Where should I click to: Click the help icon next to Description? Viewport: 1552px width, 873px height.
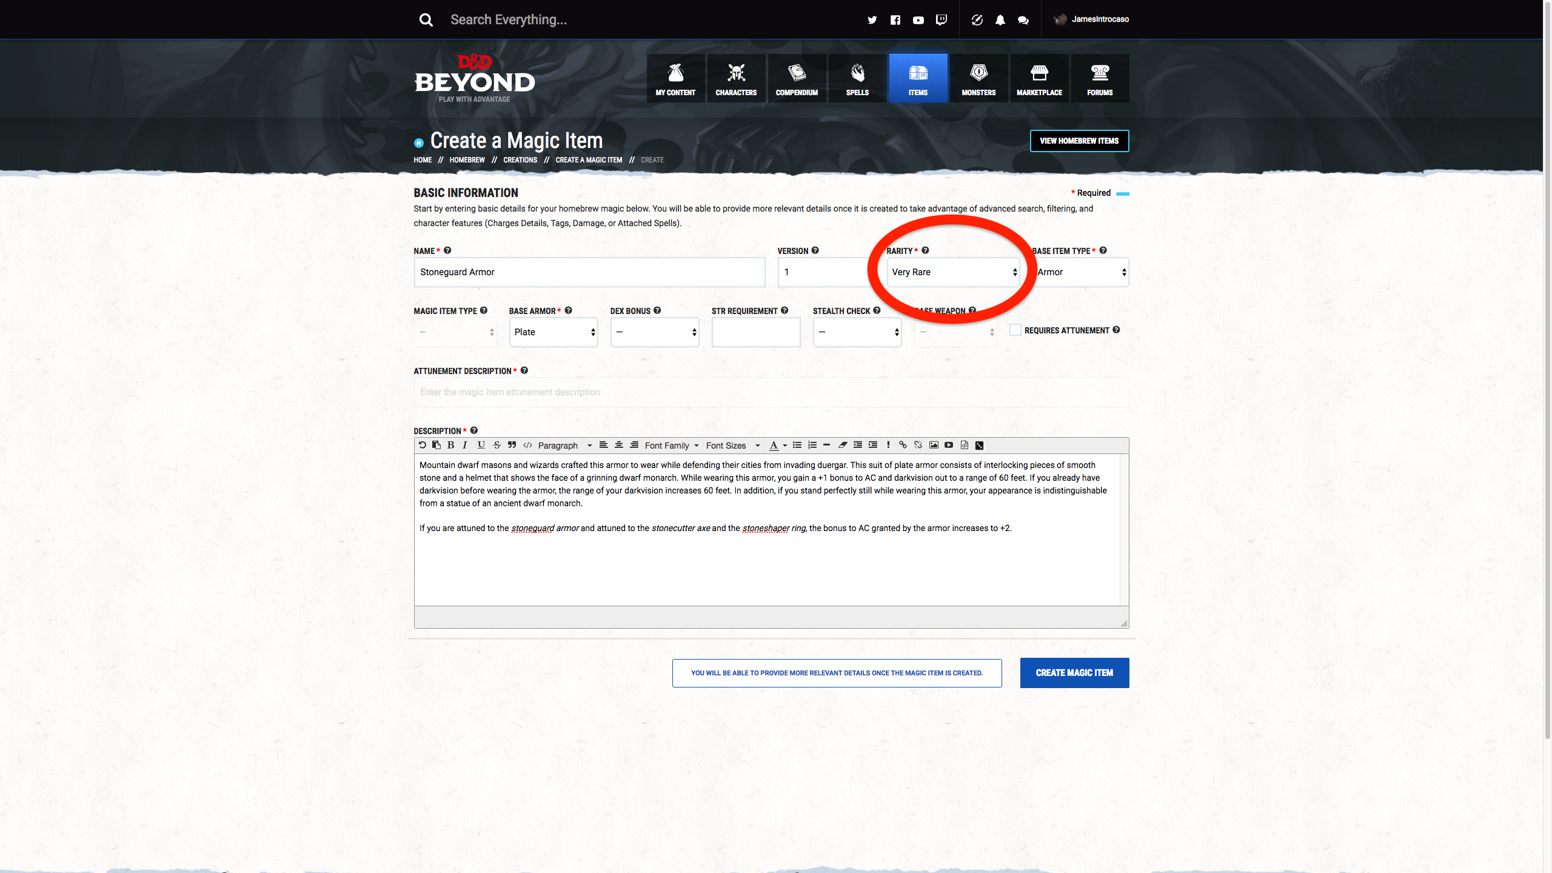pyautogui.click(x=474, y=430)
